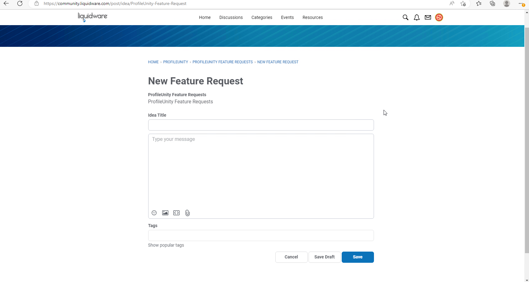This screenshot has height=282, width=529.
Task: Click the Save Draft button
Action: tap(324, 257)
